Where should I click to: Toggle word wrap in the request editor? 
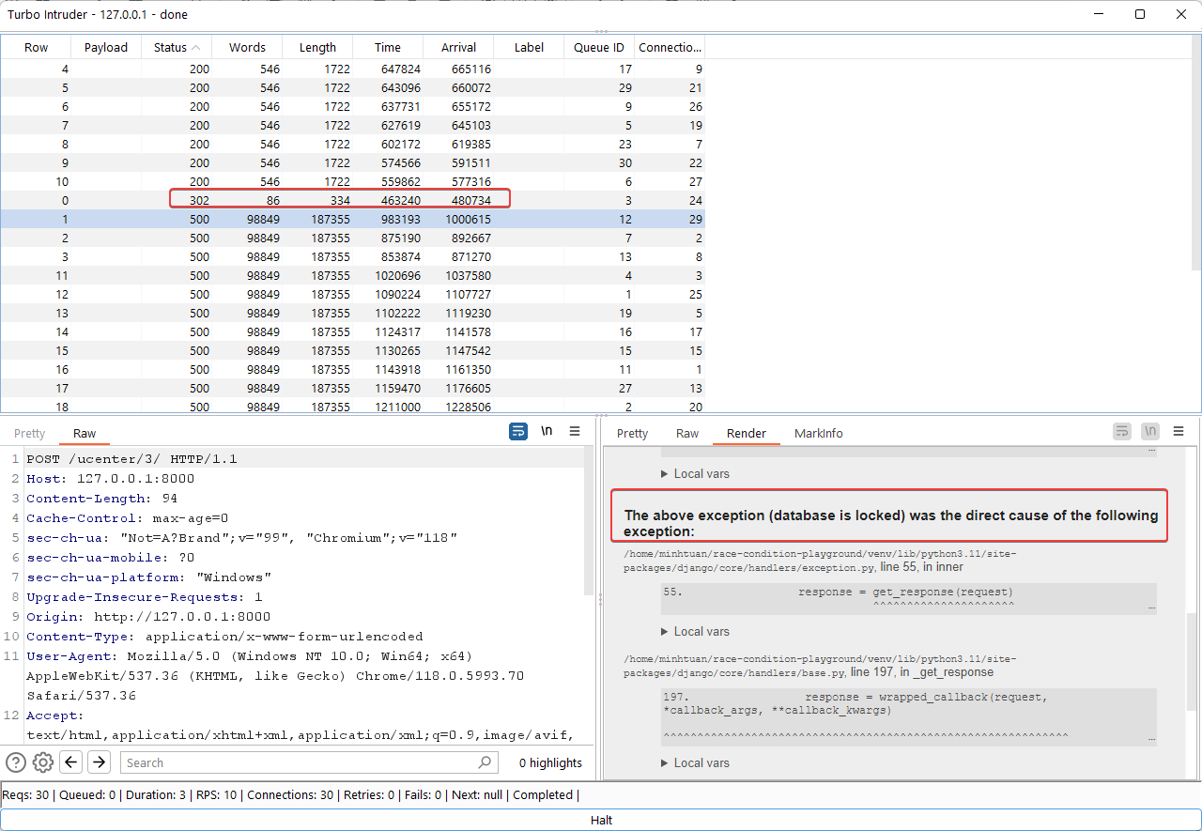click(x=518, y=432)
